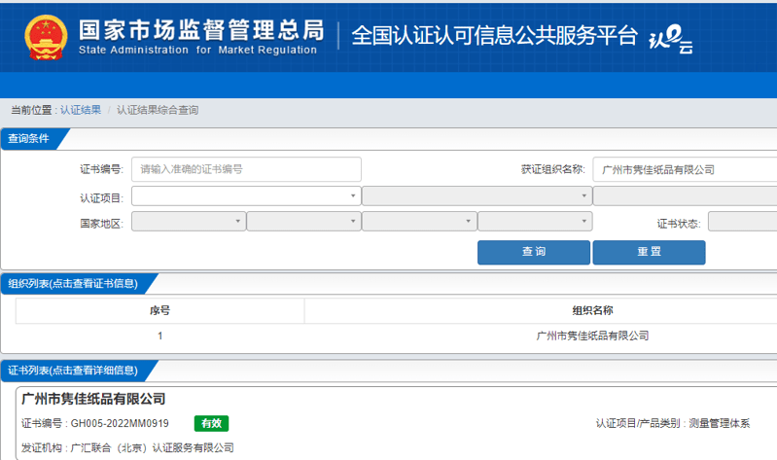The width and height of the screenshot is (777, 460).
Task: Open the third 国家地区 dropdown
Action: (419, 221)
